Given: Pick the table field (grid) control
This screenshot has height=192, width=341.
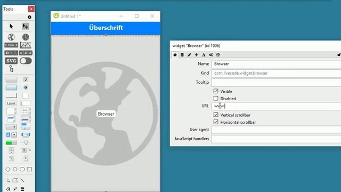Looking at the screenshot, I should pos(26,111).
